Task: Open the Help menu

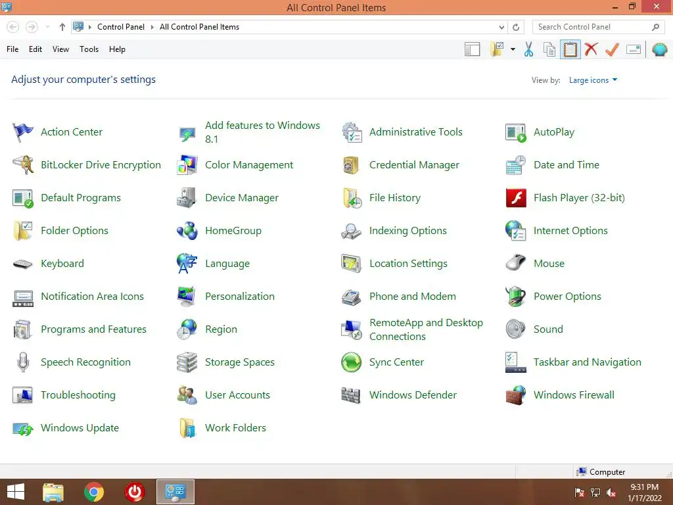Action: pos(117,49)
